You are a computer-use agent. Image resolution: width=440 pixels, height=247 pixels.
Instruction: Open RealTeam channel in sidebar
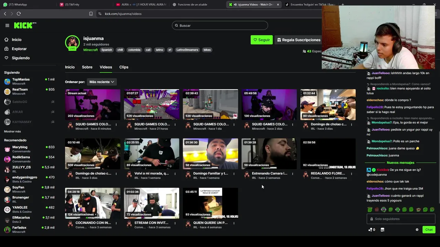[29, 91]
